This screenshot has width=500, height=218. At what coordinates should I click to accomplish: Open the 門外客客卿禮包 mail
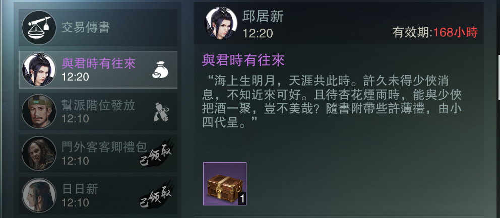tap(98, 153)
